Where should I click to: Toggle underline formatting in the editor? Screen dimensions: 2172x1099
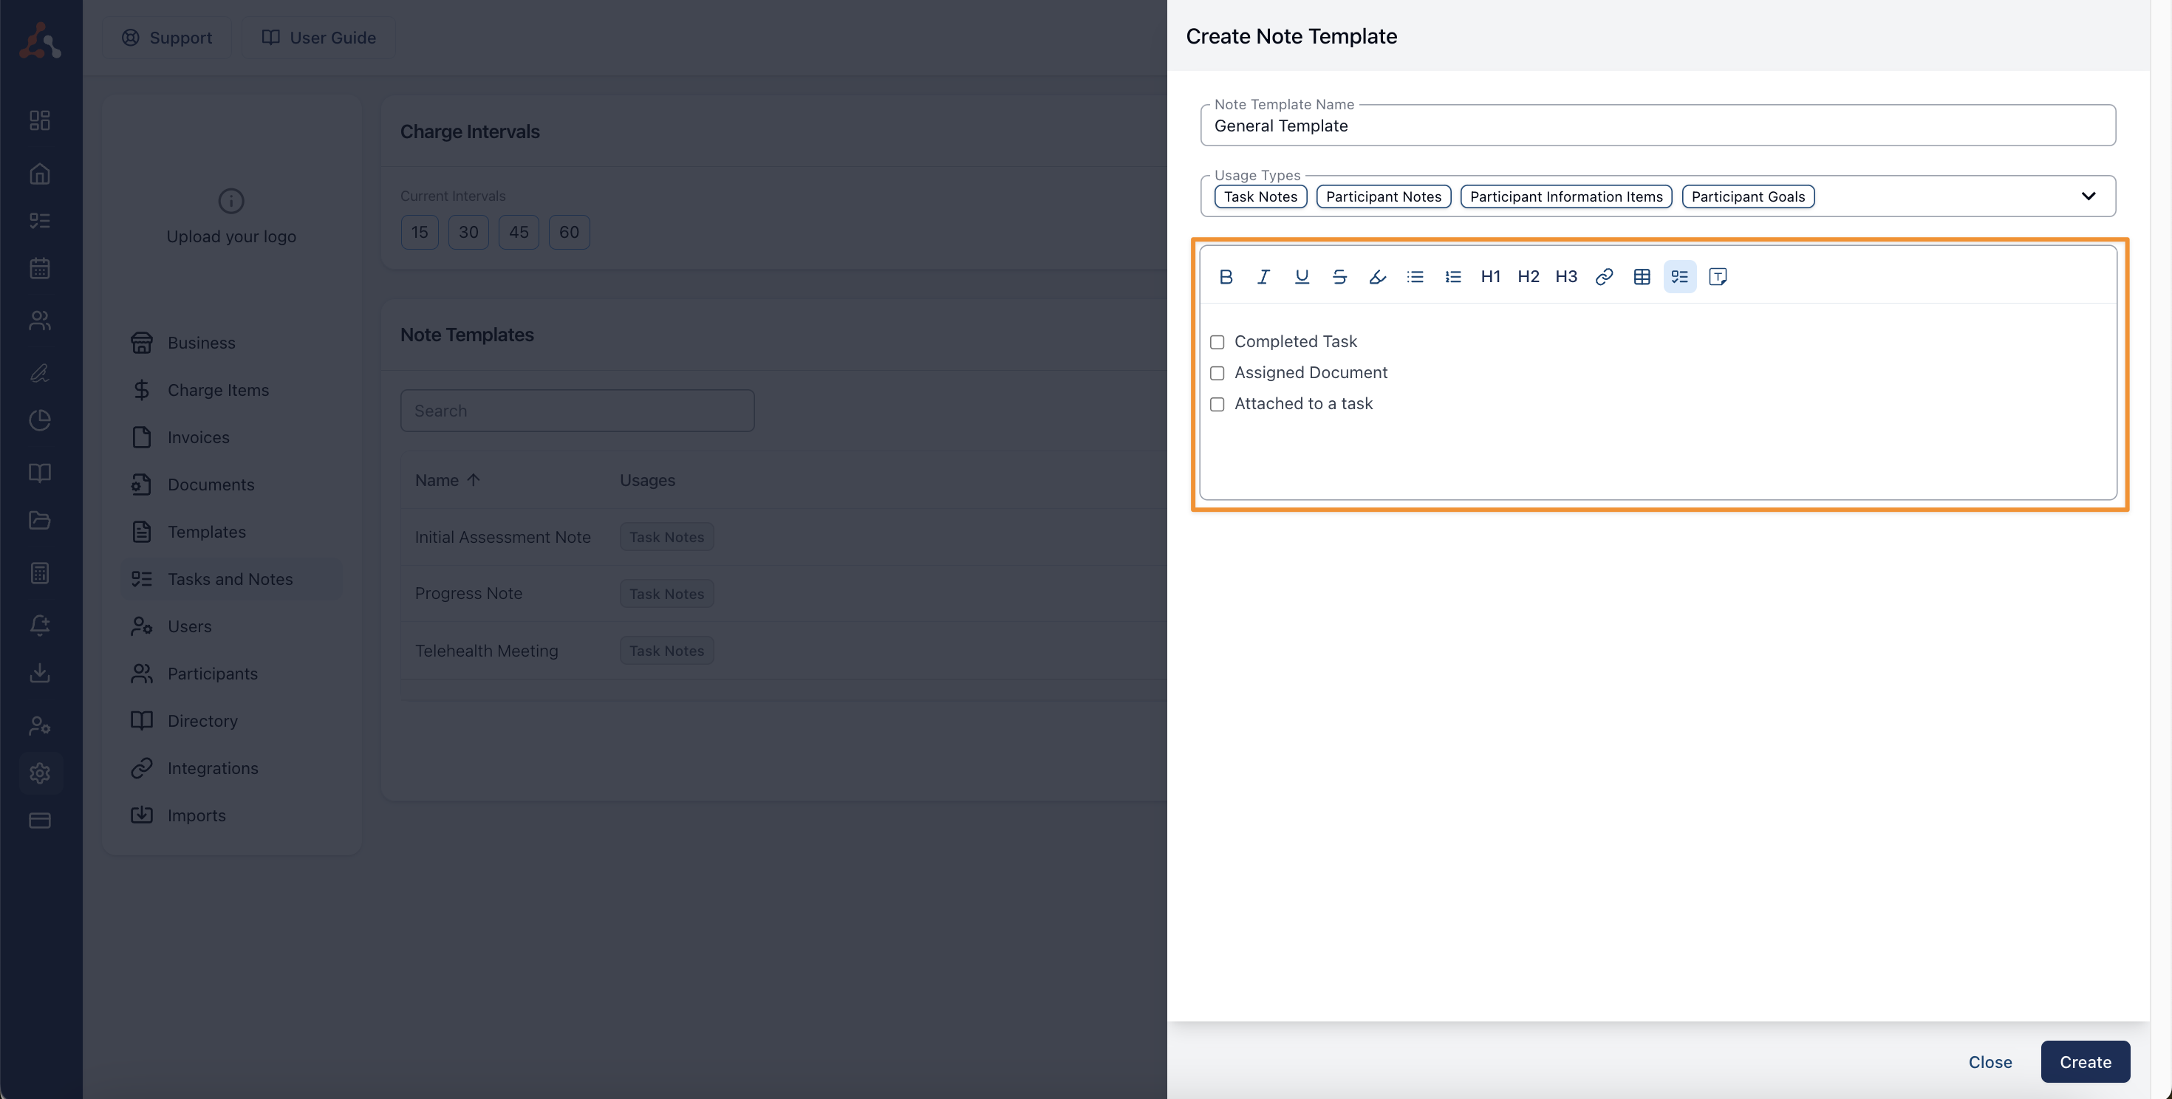(1301, 276)
